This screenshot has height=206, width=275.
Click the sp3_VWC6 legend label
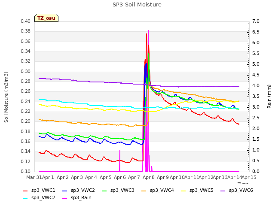(x=241, y=190)
